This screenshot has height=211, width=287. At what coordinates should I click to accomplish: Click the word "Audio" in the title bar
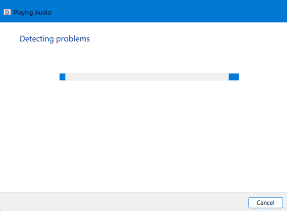coord(43,12)
